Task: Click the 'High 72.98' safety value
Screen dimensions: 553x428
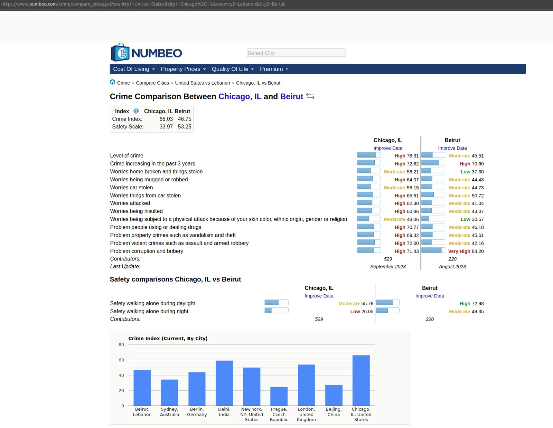Action: tap(471, 304)
